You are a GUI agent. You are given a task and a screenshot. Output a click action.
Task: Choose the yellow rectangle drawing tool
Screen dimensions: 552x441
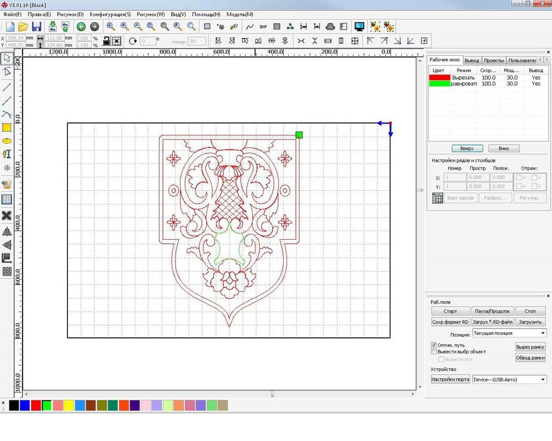click(7, 128)
